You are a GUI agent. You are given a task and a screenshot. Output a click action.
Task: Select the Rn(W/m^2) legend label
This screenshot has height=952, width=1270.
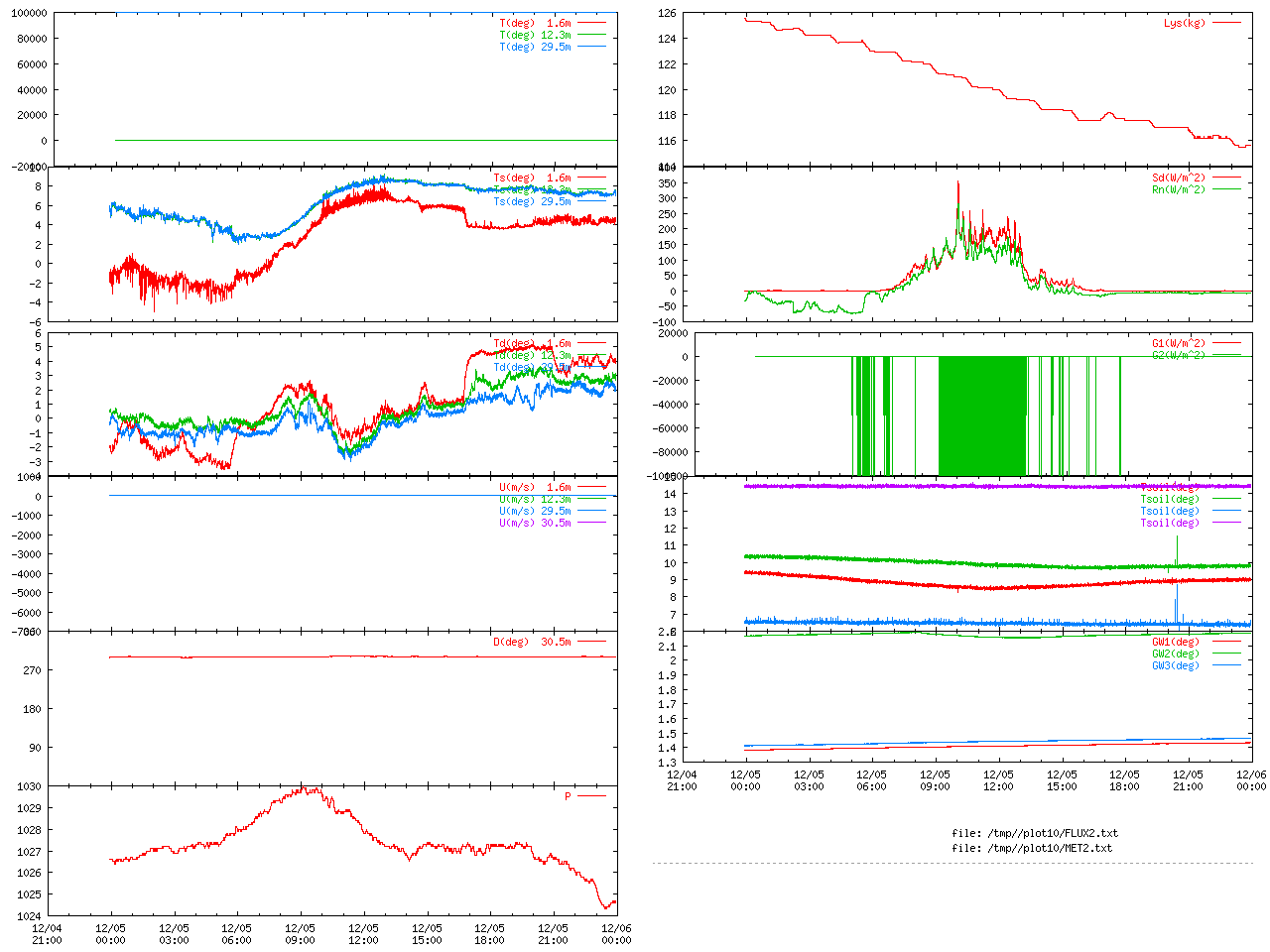point(1178,190)
